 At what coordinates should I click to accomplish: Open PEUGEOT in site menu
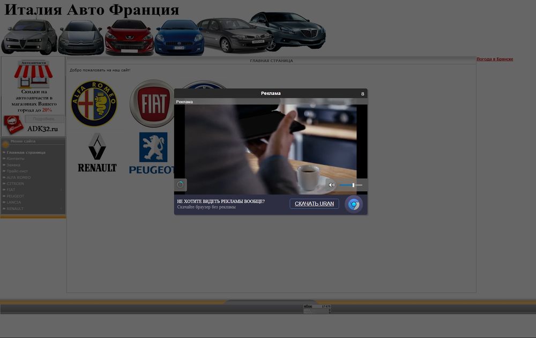tap(16, 196)
